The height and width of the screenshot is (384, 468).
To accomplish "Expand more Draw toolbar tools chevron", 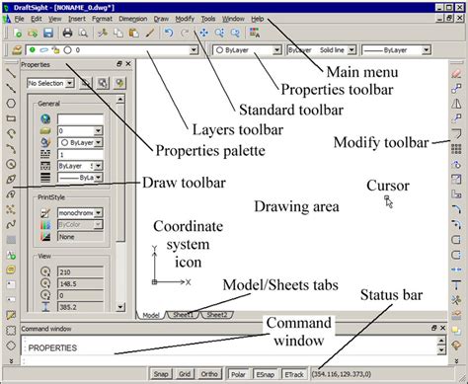I will tap(11, 361).
